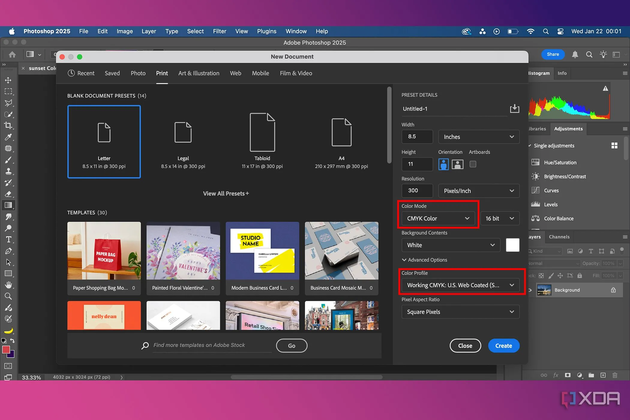Click the background purple color swatch
The height and width of the screenshot is (420, 630).
coord(12,355)
